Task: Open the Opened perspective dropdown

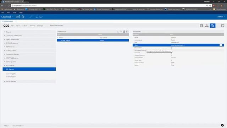Action: 7,17
